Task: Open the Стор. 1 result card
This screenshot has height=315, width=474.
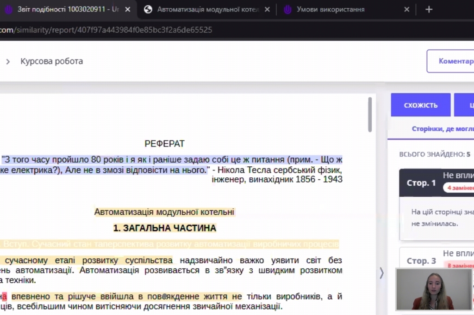Action: tap(437, 183)
